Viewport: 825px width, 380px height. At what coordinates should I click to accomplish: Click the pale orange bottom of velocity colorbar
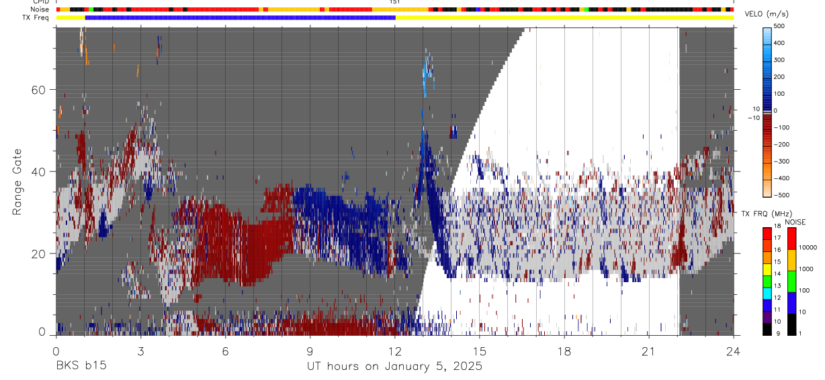pyautogui.click(x=767, y=189)
